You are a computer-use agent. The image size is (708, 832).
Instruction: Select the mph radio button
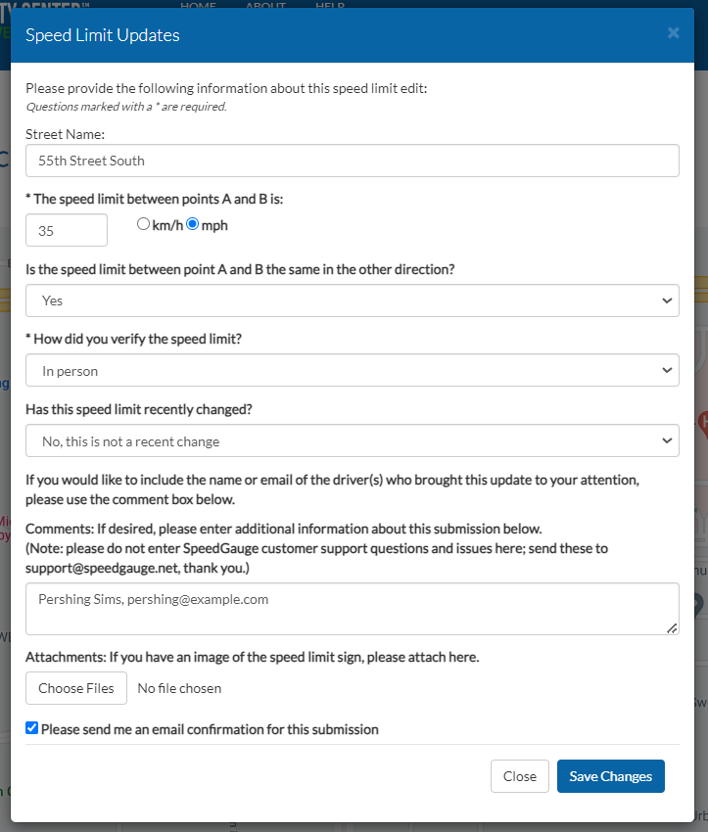[193, 224]
